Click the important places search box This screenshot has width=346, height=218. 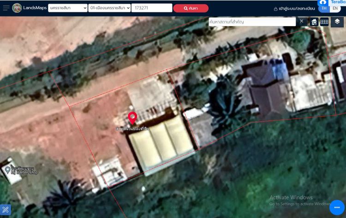coord(252,22)
